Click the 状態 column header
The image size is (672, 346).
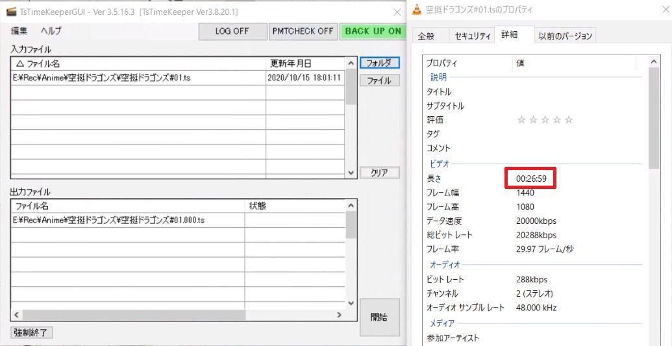pyautogui.click(x=295, y=206)
